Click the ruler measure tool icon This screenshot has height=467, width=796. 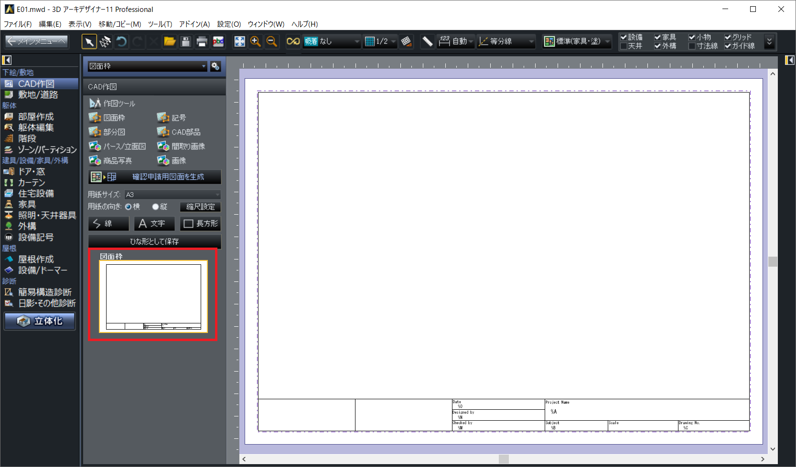(427, 42)
